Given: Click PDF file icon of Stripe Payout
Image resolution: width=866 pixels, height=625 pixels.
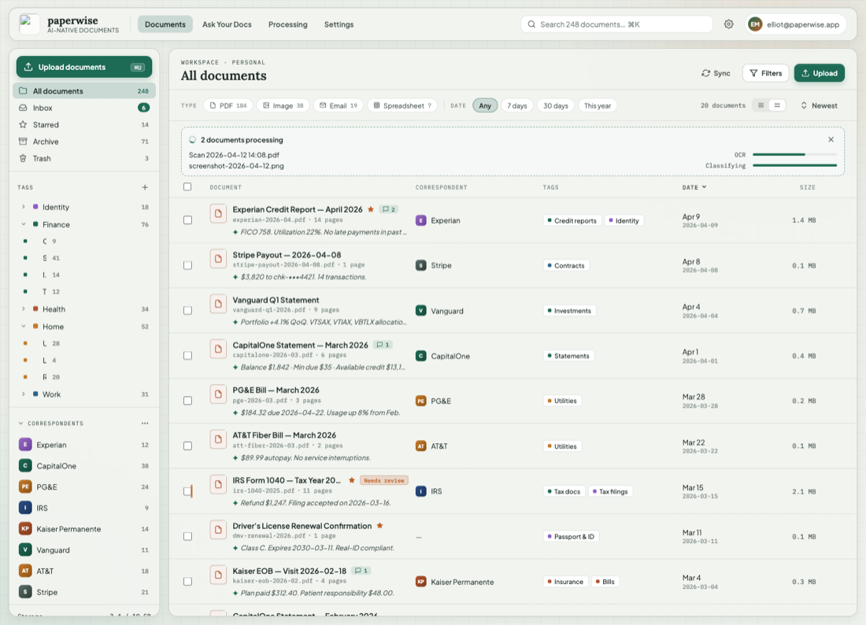Looking at the screenshot, I should (218, 259).
